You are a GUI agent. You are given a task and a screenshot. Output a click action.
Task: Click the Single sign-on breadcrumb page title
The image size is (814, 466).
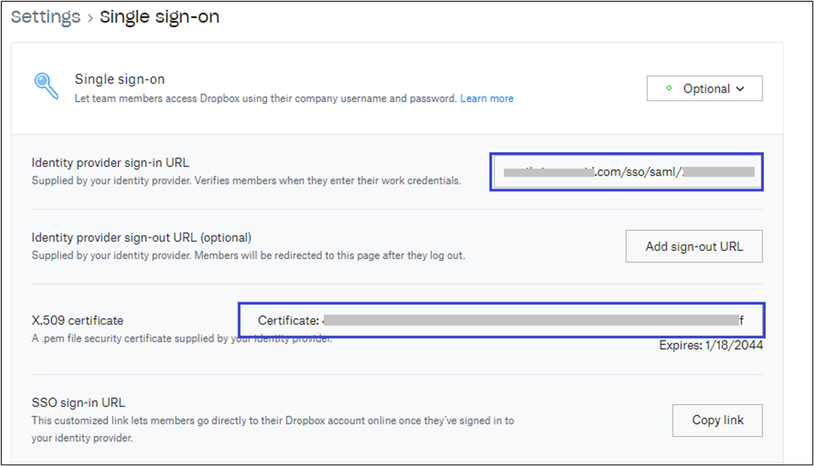(x=160, y=17)
